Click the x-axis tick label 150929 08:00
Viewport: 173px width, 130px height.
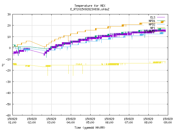[148, 121]
